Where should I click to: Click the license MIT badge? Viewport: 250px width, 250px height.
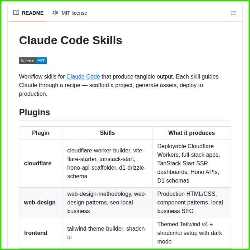click(33, 61)
